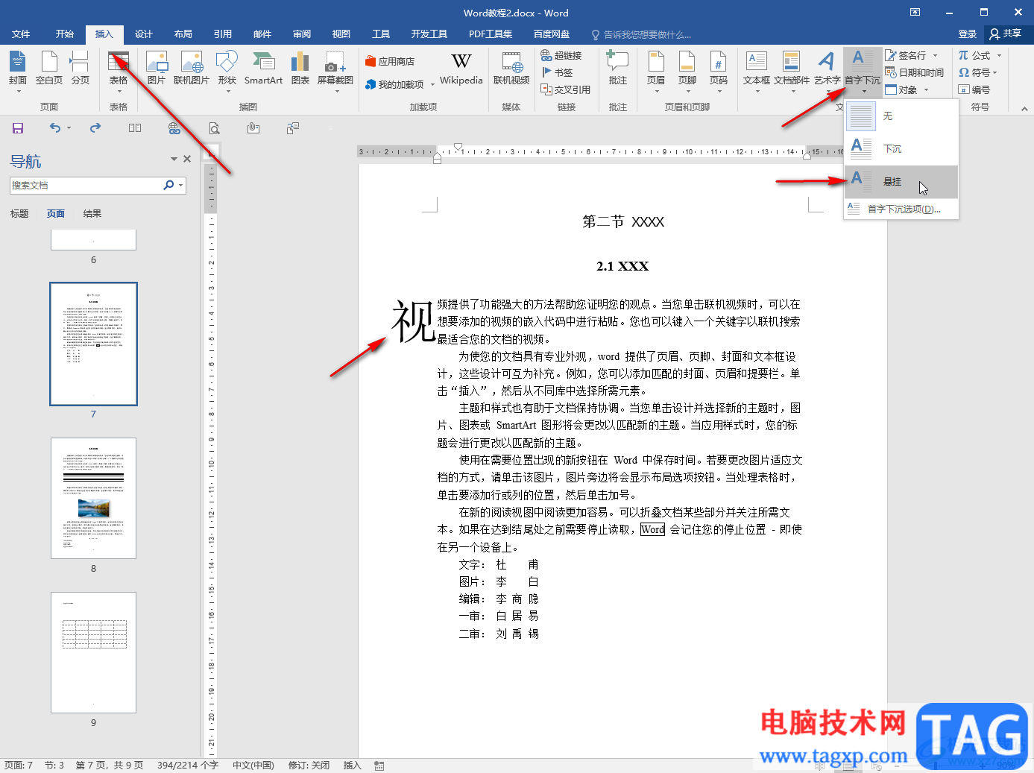Viewport: 1034px width, 773px height.
Task: Choose dropped (下沉) drop cap option
Action: click(x=901, y=149)
